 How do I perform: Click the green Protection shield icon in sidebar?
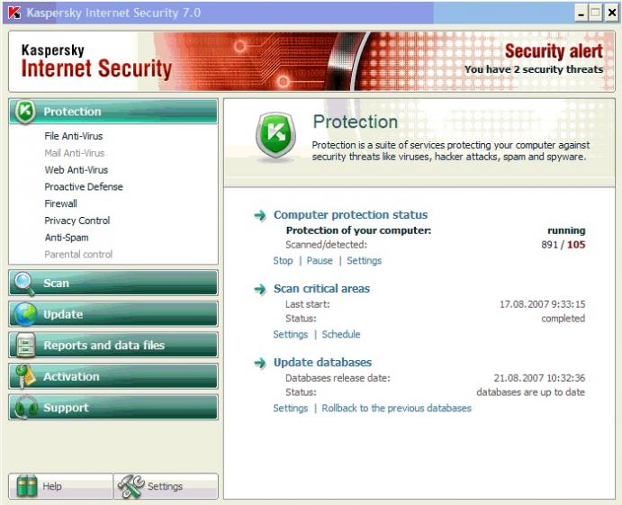[x=26, y=111]
